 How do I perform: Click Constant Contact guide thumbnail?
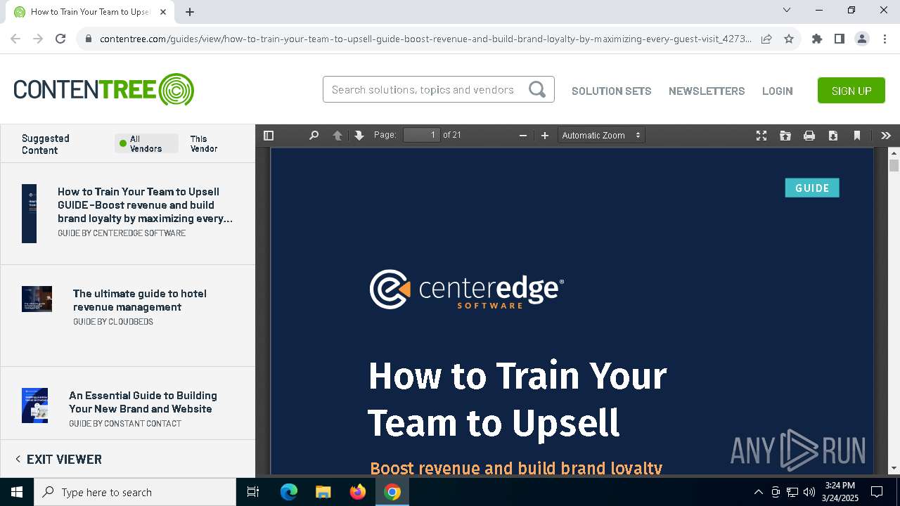34,406
